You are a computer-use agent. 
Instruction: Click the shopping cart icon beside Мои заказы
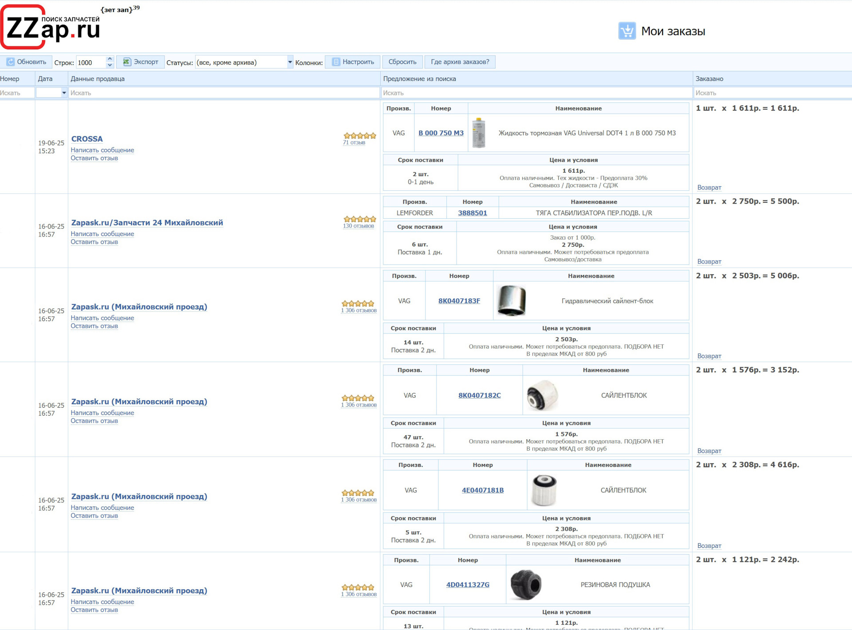point(627,31)
